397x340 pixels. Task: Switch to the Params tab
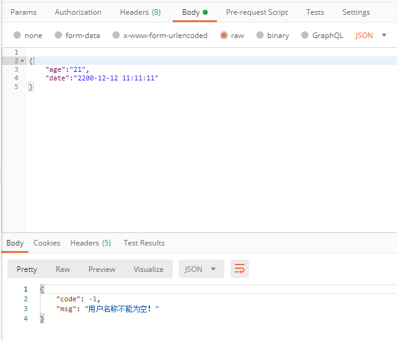coord(23,12)
